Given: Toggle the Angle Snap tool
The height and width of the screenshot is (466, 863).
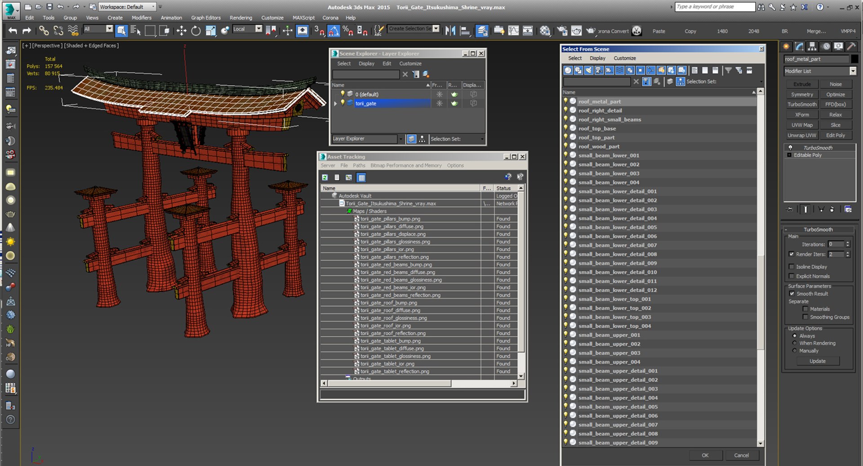Looking at the screenshot, I should (334, 31).
